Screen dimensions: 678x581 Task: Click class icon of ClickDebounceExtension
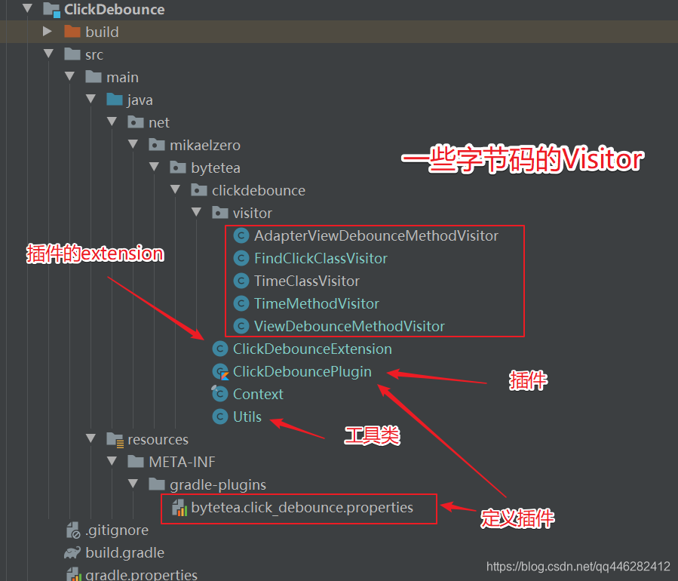[220, 349]
